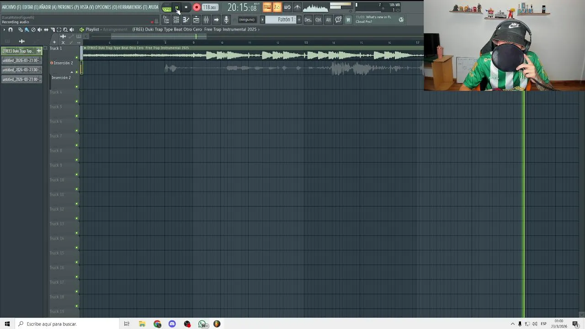Image resolution: width=585 pixels, height=329 pixels.
Task: Click the Ctrl modifier button
Action: (x=319, y=20)
